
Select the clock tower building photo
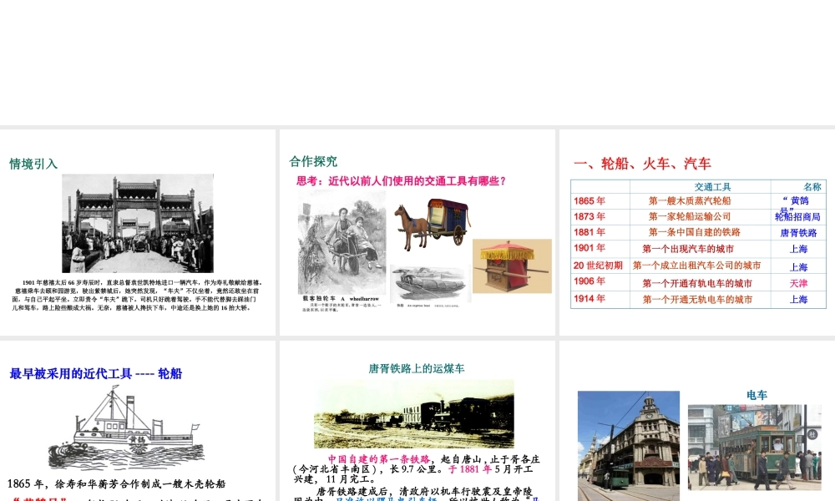pos(629,446)
